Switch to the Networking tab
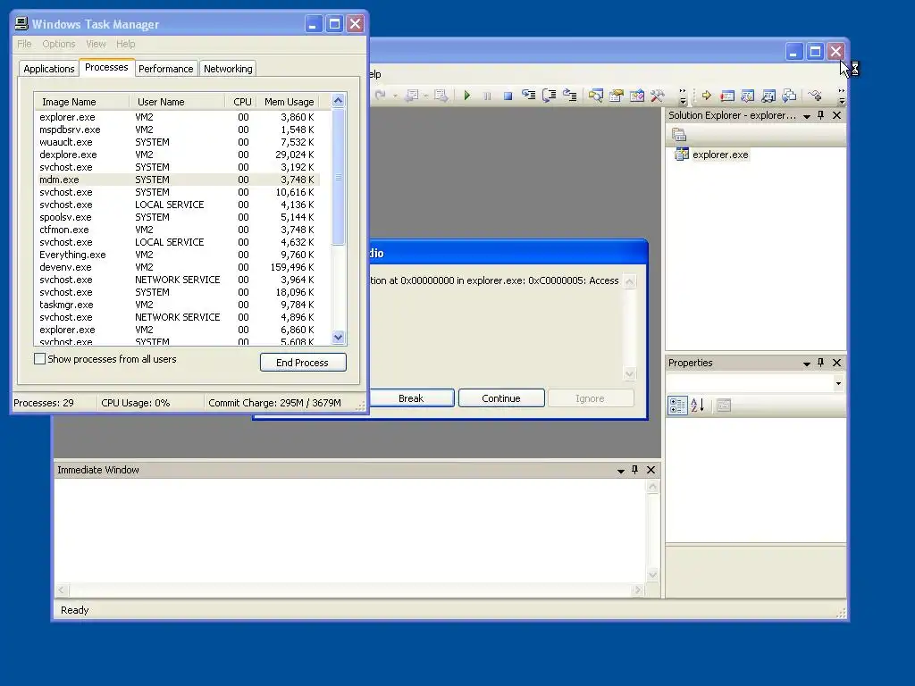The height and width of the screenshot is (686, 915). pos(228,69)
